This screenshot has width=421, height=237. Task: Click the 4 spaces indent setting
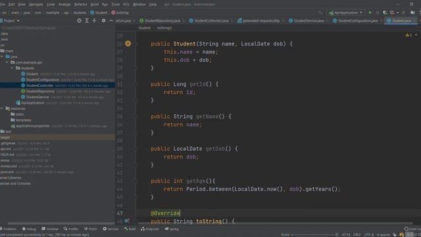[384, 234]
